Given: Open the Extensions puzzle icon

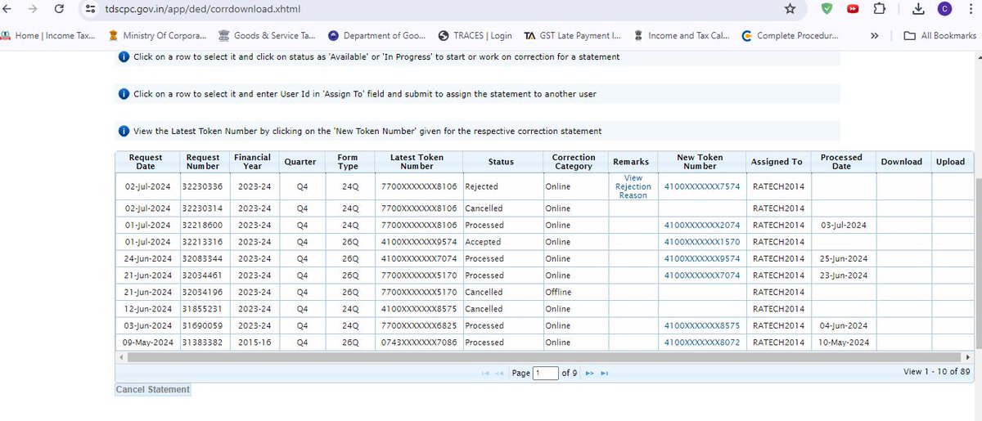Looking at the screenshot, I should click(x=879, y=9).
